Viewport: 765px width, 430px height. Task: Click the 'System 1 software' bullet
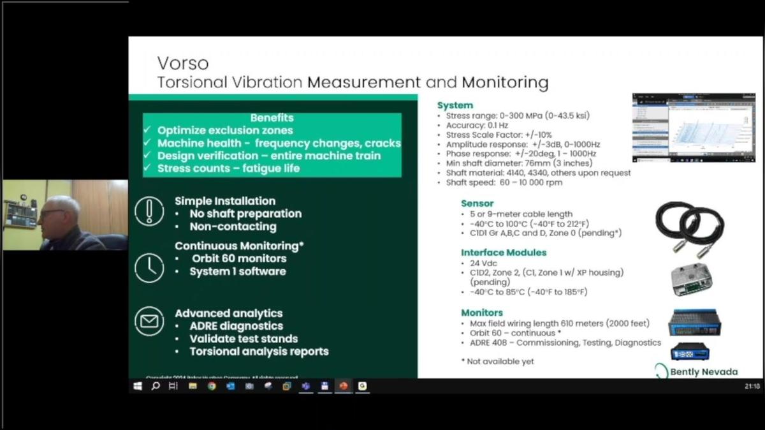(x=237, y=271)
